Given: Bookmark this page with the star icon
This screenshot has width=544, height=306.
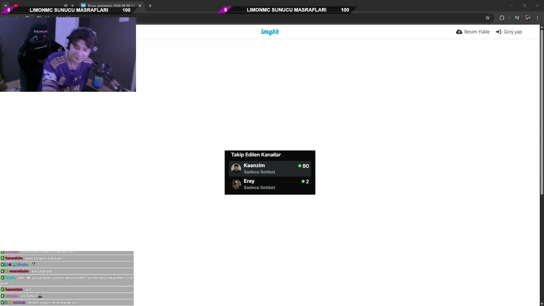Looking at the screenshot, I should pos(487,18).
